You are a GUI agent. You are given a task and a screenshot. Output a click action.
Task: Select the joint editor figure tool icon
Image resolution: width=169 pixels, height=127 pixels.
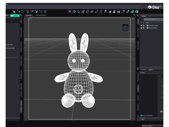pos(105,12)
